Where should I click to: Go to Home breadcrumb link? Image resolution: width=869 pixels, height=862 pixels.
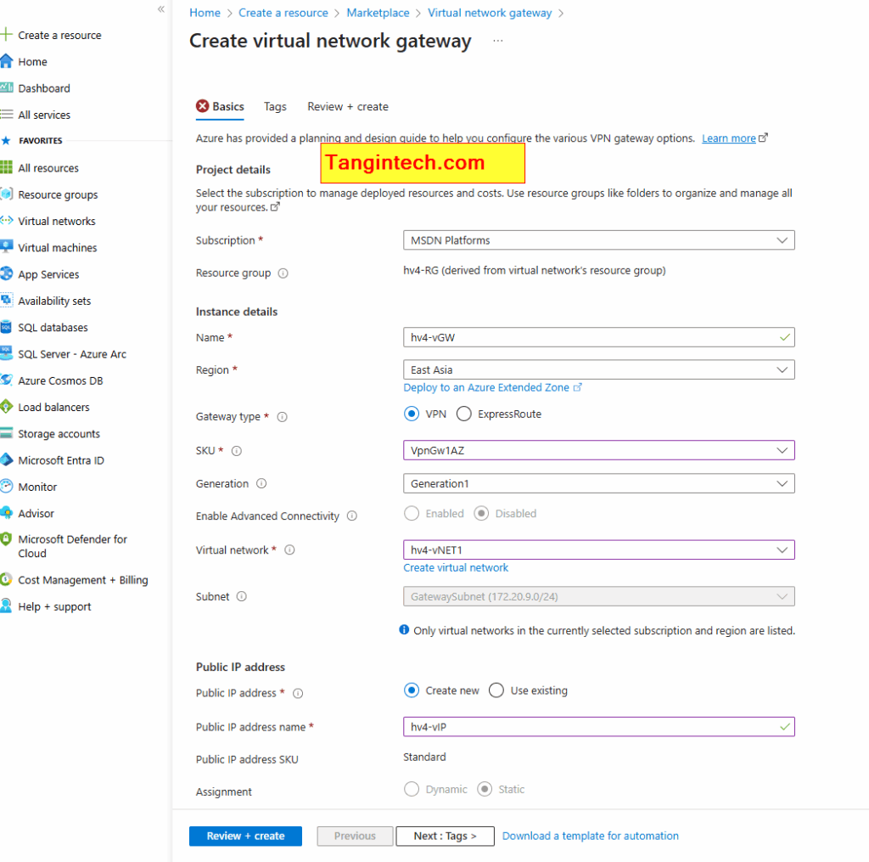pos(205,13)
